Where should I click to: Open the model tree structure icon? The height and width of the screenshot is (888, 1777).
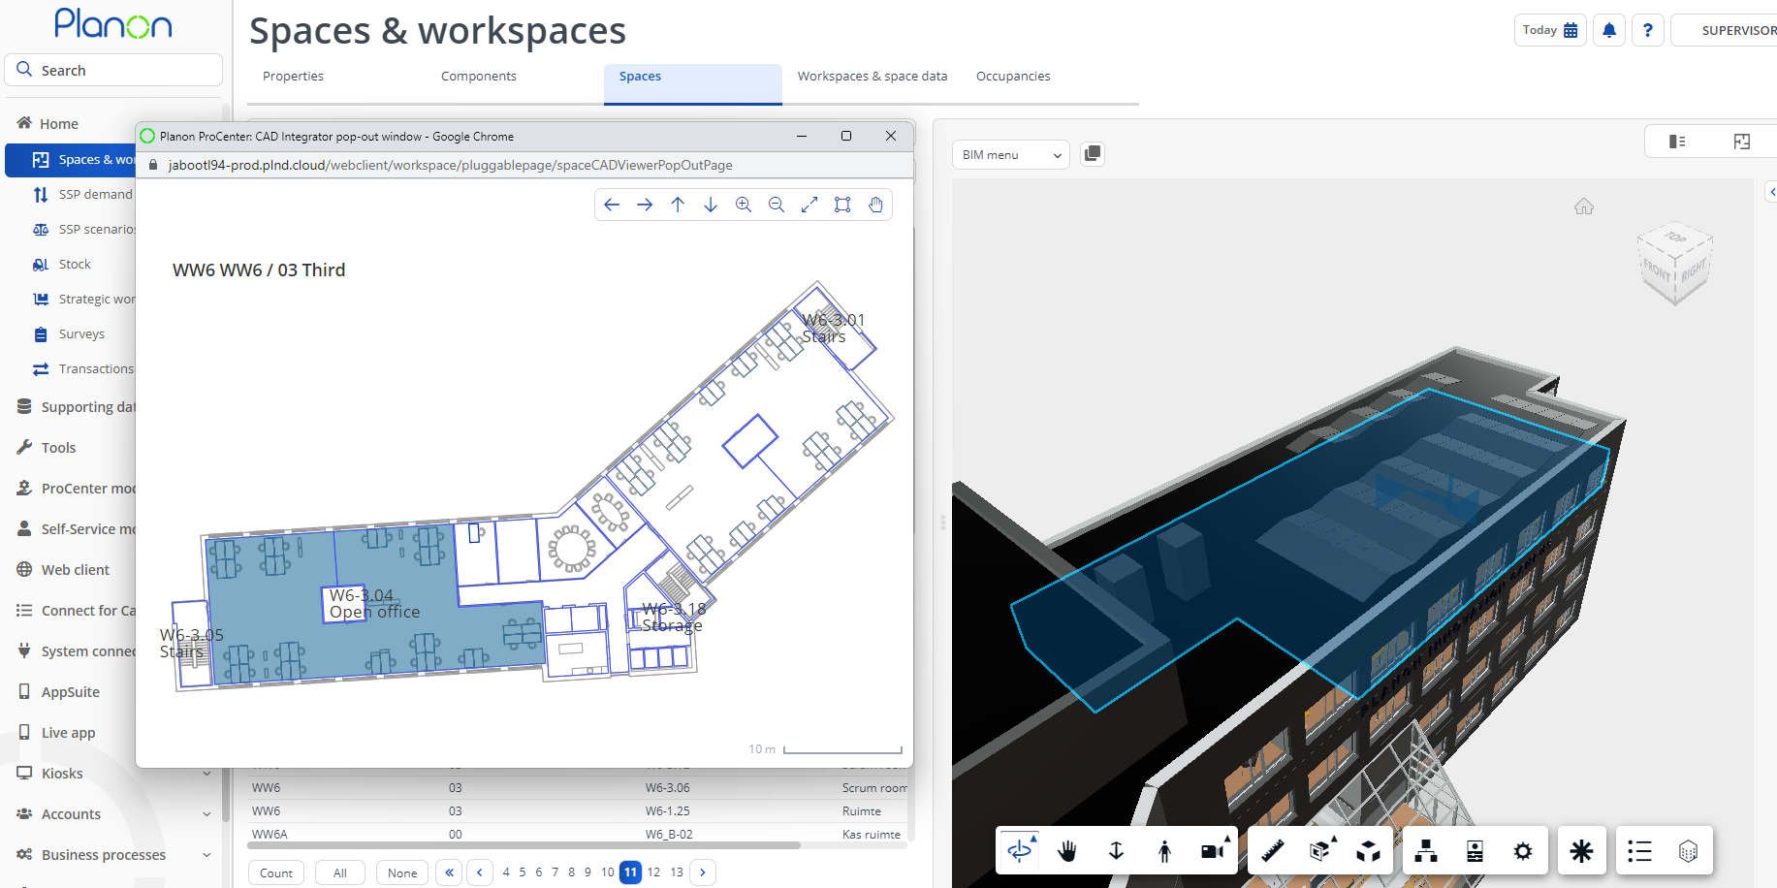point(1425,850)
